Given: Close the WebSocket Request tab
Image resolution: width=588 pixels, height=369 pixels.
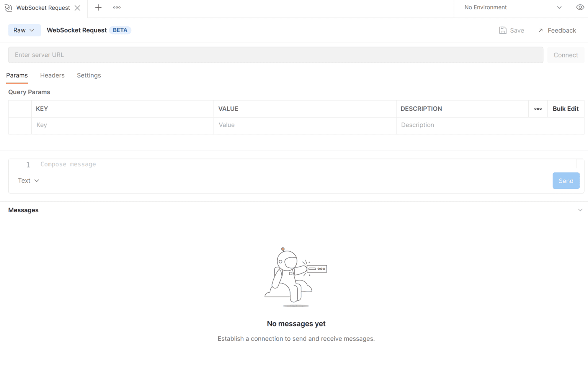Looking at the screenshot, I should (78, 8).
